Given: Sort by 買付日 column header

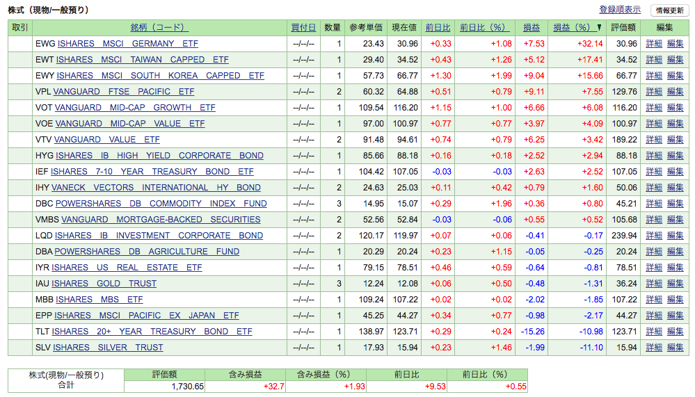Looking at the screenshot, I should [x=303, y=28].
